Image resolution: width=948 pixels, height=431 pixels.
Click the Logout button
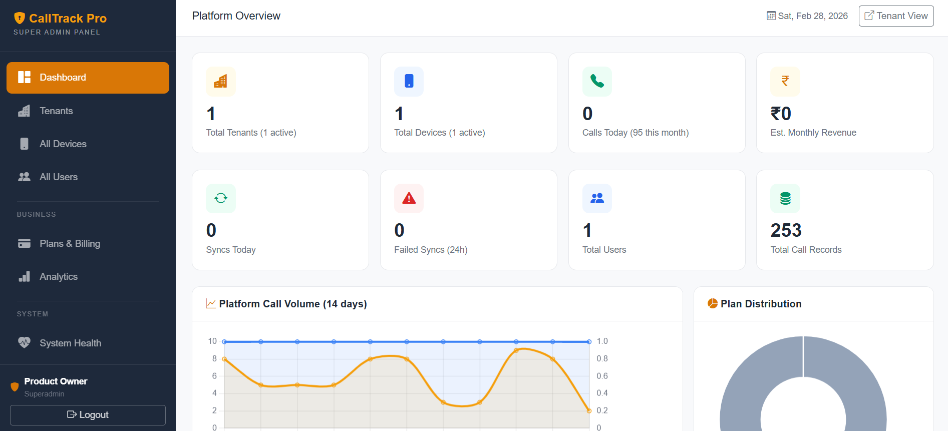88,415
